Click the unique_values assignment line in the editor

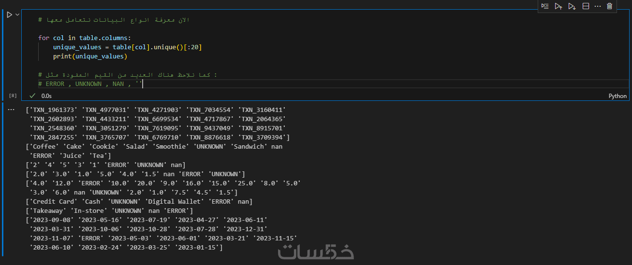tap(127, 47)
